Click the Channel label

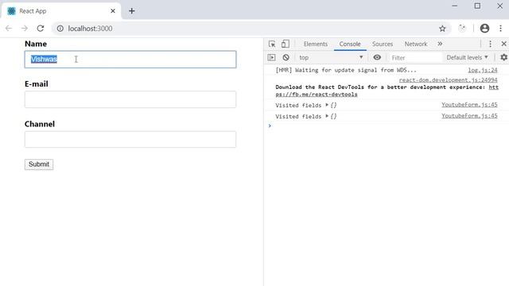tap(40, 124)
